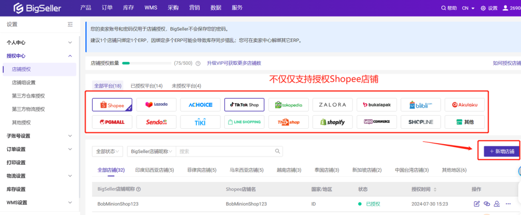Select the Bukalapak platform card

[x=377, y=105]
